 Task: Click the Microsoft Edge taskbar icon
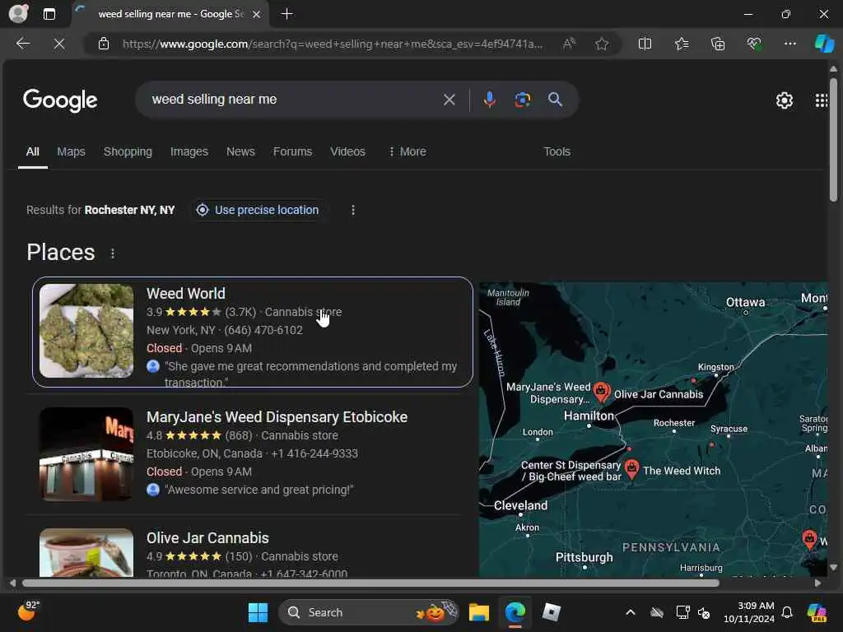515,612
